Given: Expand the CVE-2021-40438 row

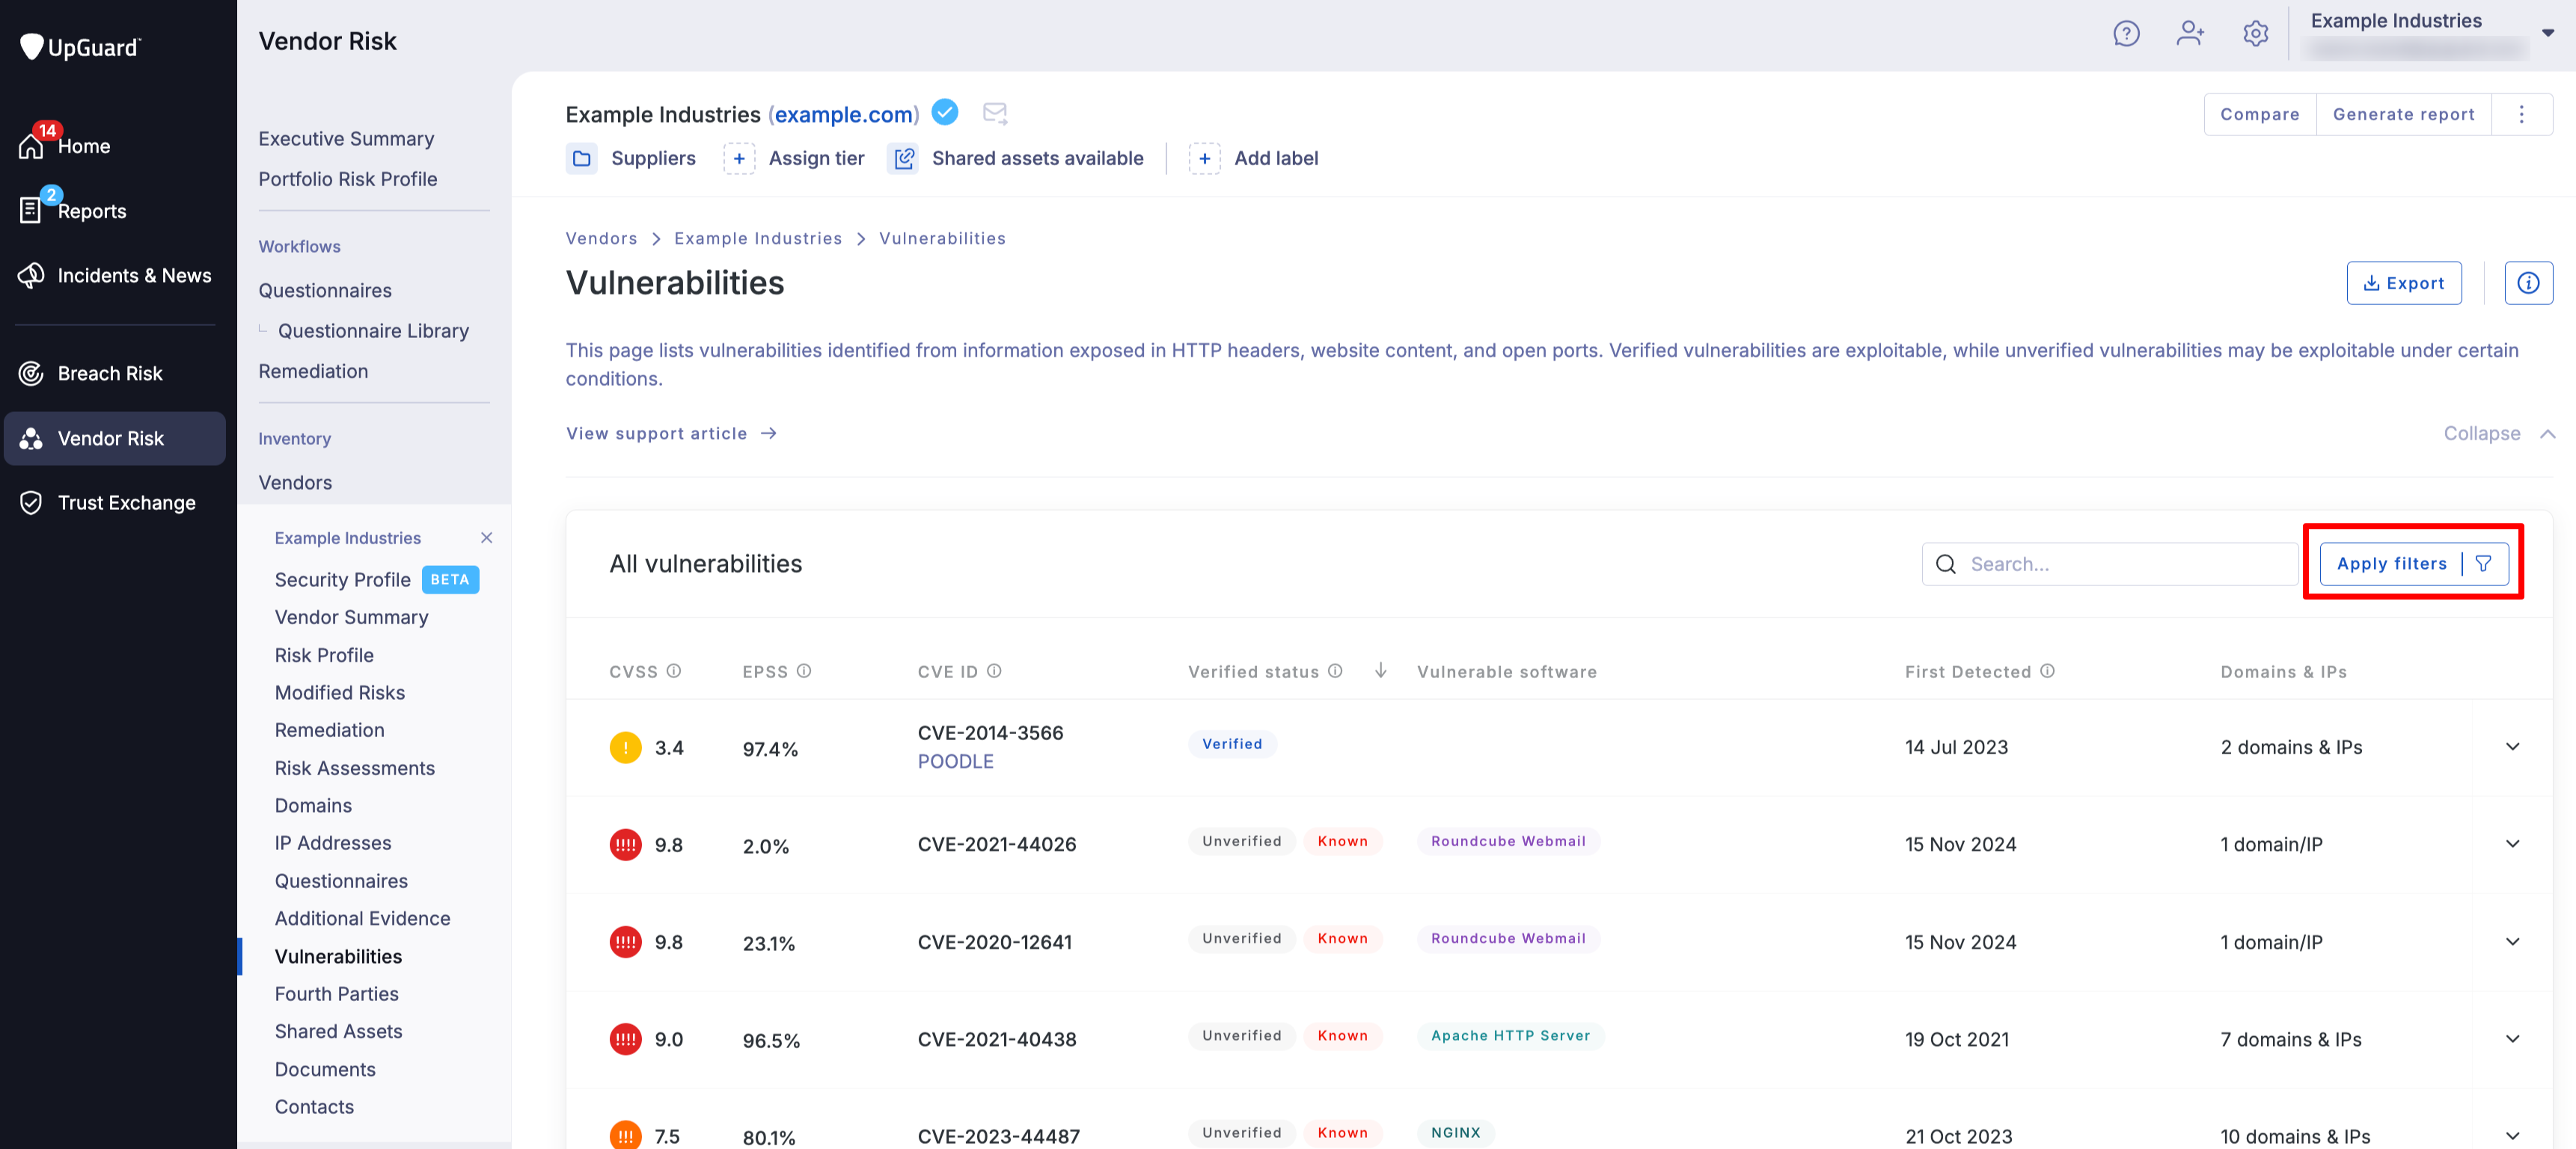Looking at the screenshot, I should coord(2512,1039).
